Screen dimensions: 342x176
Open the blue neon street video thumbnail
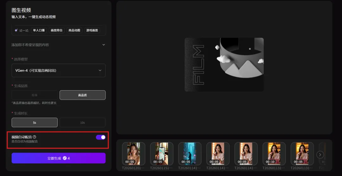[190, 154]
